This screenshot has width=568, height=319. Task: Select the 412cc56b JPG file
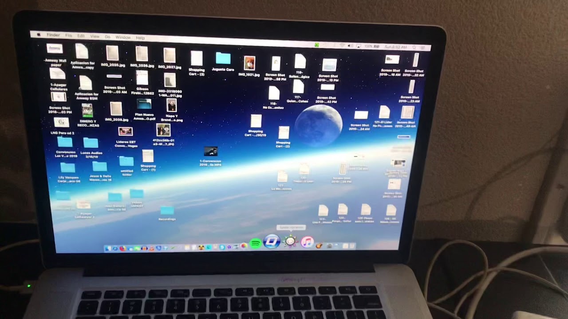point(163,135)
